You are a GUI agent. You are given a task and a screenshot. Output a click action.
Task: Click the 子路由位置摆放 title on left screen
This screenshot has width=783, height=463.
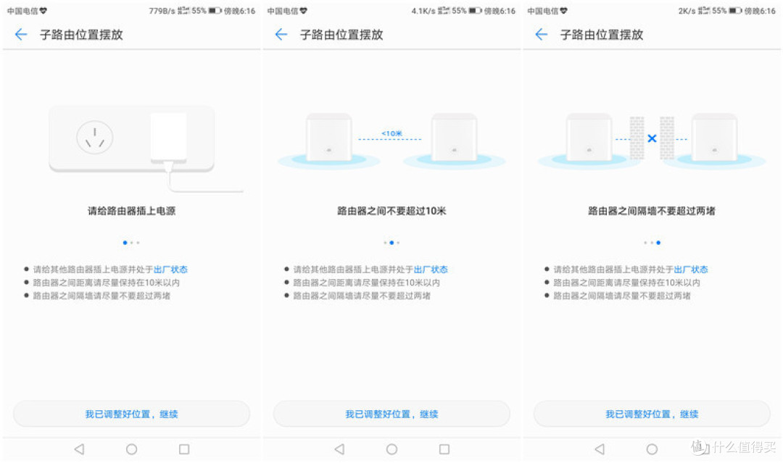tap(81, 35)
